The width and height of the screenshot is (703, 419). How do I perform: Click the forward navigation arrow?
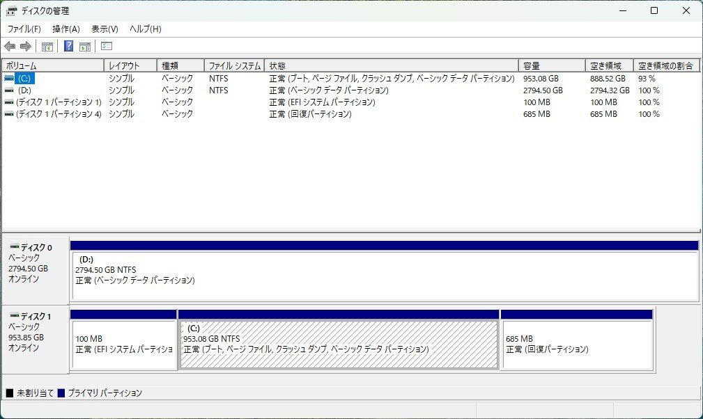(26, 46)
